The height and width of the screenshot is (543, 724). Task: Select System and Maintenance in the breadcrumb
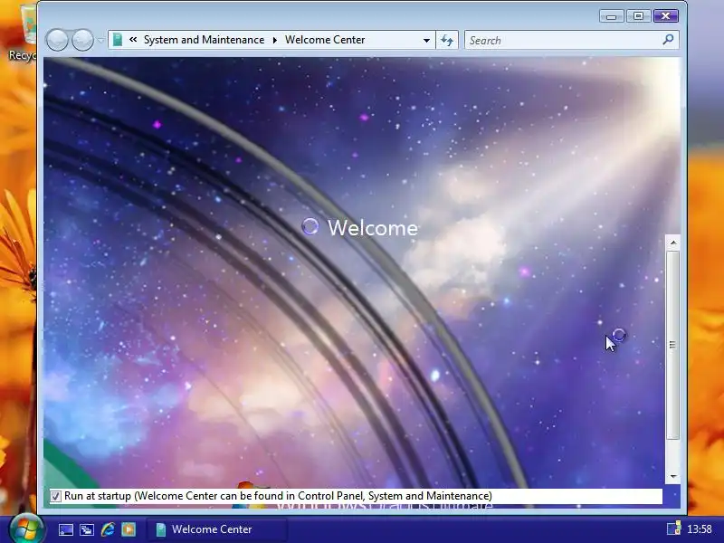click(x=205, y=40)
